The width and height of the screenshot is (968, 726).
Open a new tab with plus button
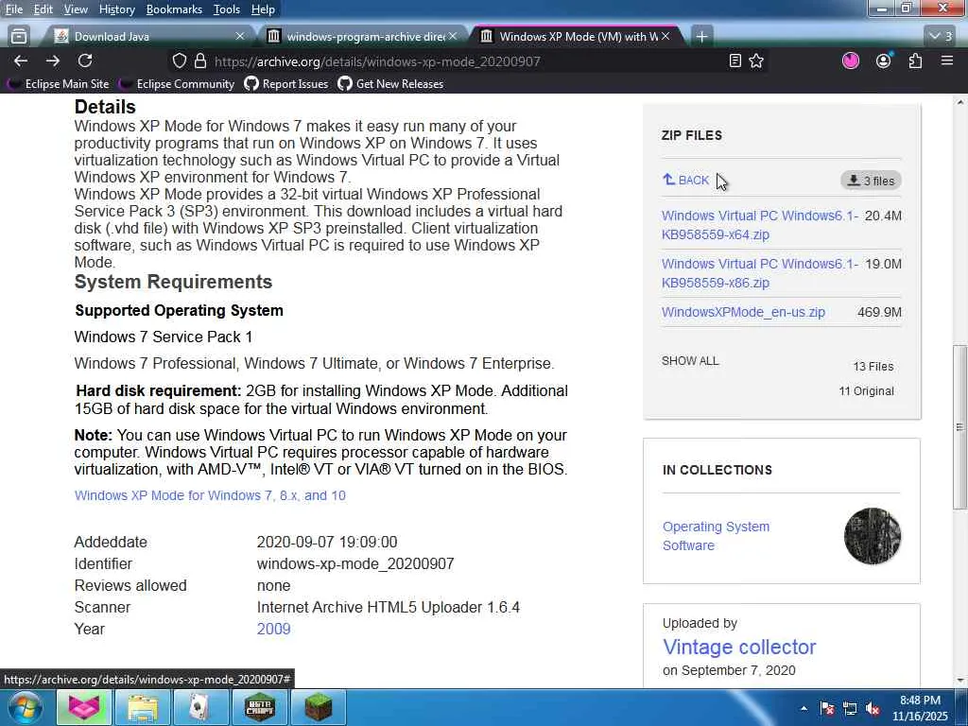(701, 37)
